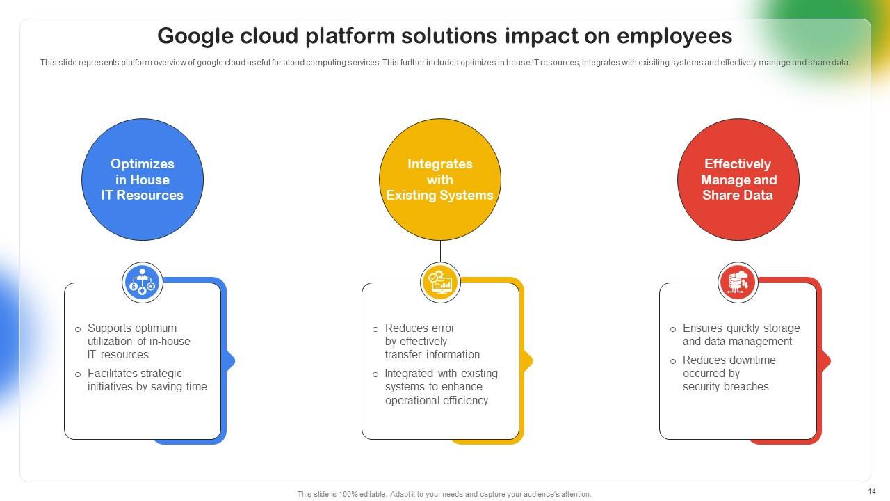890x501 pixels.
Task: Select the slide title text
Action: [445, 35]
